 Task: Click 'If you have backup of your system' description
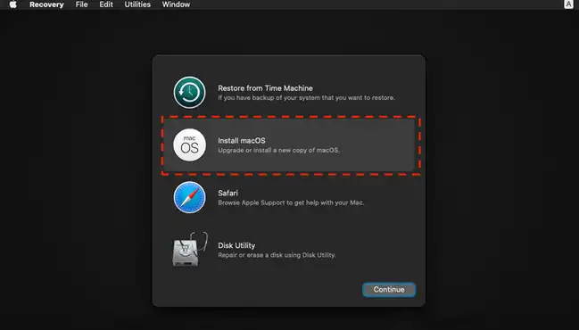pyautogui.click(x=306, y=98)
